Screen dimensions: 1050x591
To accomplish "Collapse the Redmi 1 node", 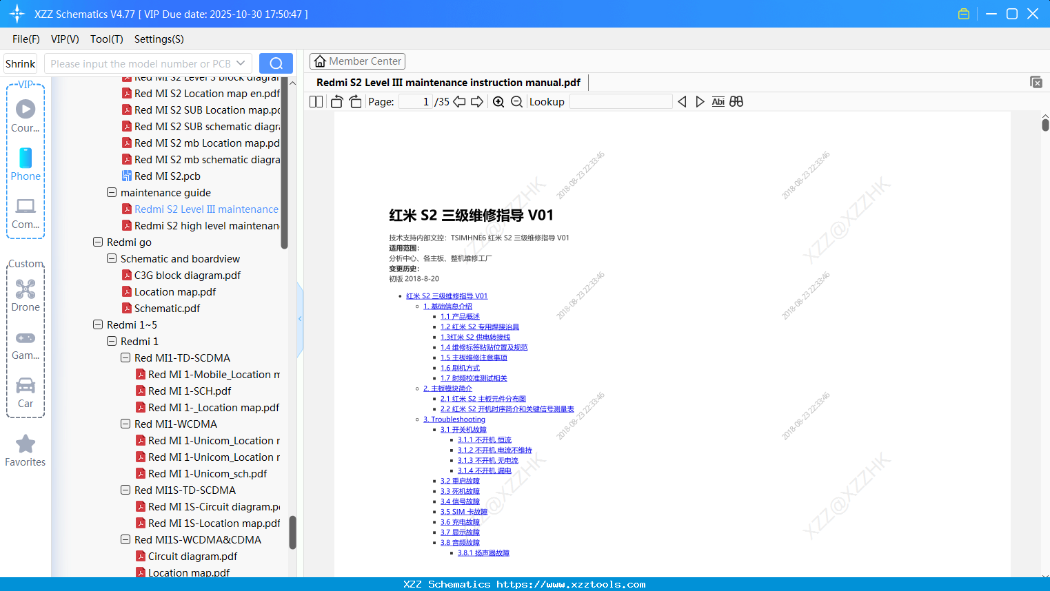I will coord(112,341).
